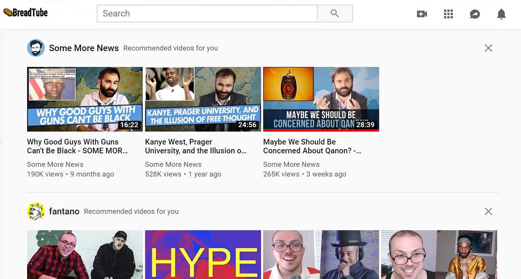Select the text 528K views • 1 year ago
Image resolution: width=521 pixels, height=279 pixels.
tap(183, 174)
